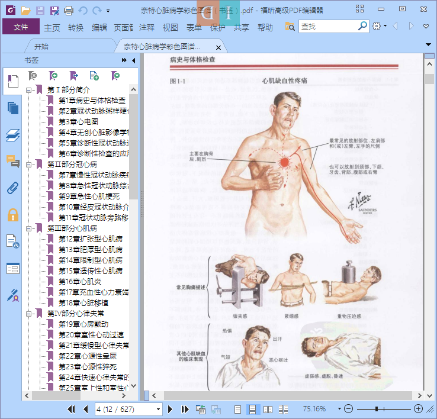The image size is (437, 419).
Task: Open the Bookmarks sidebar panel
Action: (13, 81)
